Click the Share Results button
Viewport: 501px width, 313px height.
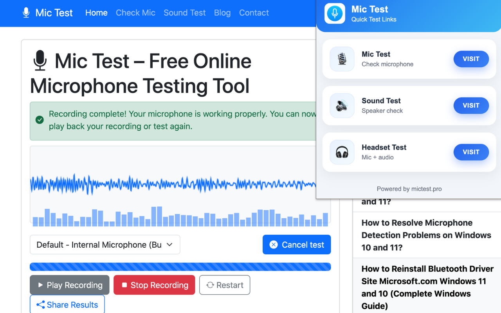(x=67, y=304)
